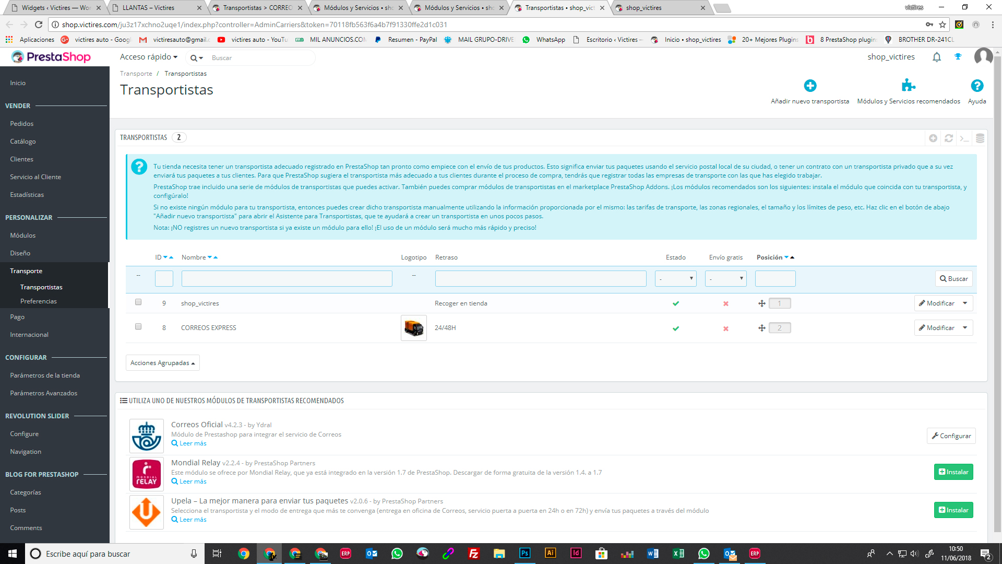Expand Modificar arrow for shop_victires row

pos(965,303)
